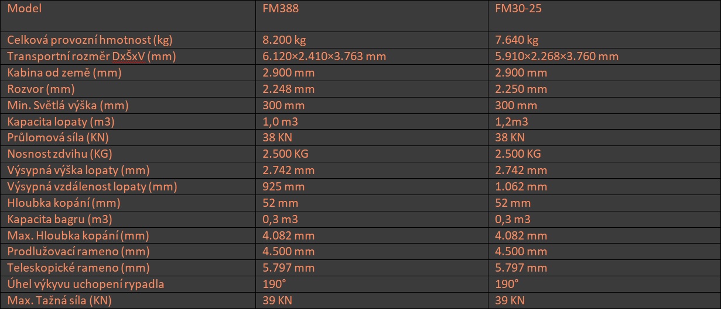Select the 1,2m3 cell
The image size is (721, 309).
pos(512,121)
